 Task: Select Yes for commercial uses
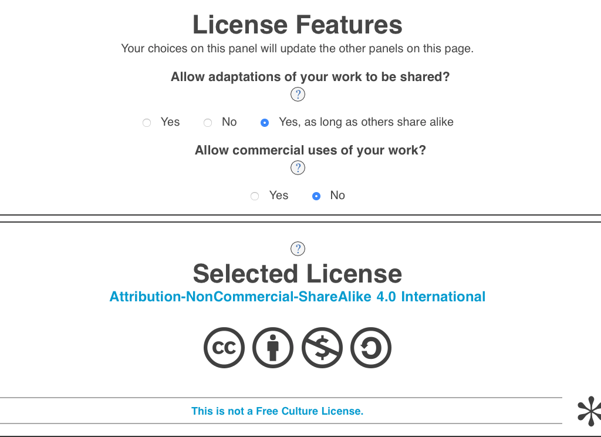[255, 196]
